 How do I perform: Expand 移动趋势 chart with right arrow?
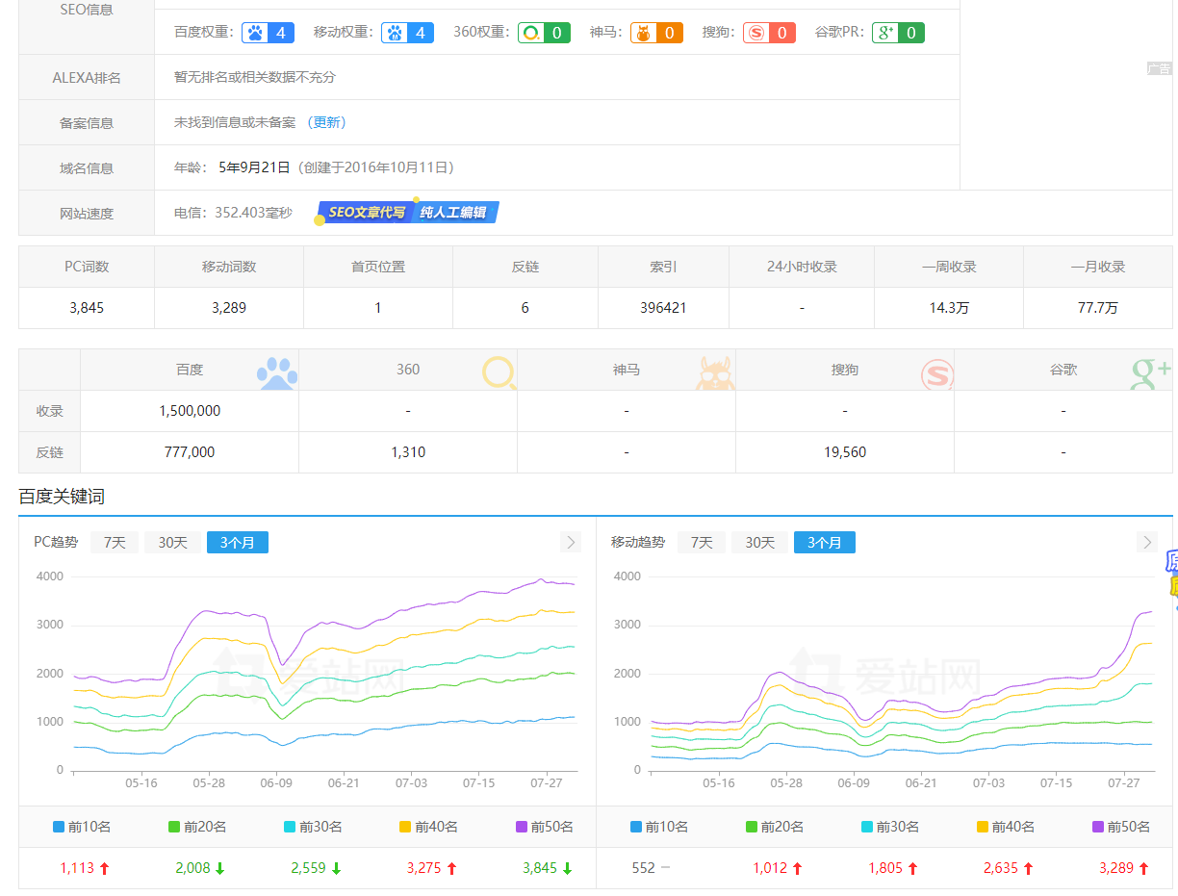1146,543
